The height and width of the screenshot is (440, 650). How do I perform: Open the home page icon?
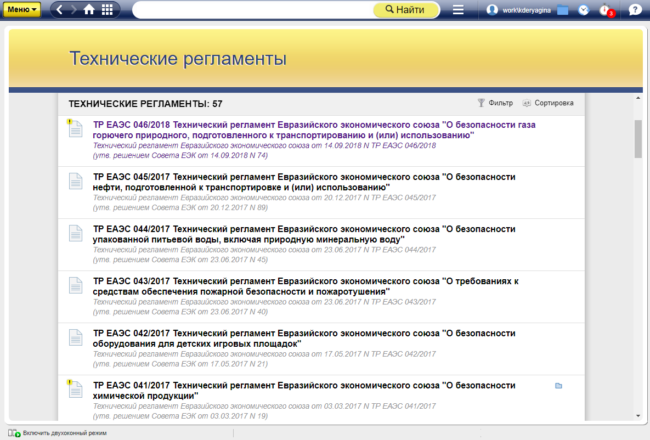pos(89,9)
